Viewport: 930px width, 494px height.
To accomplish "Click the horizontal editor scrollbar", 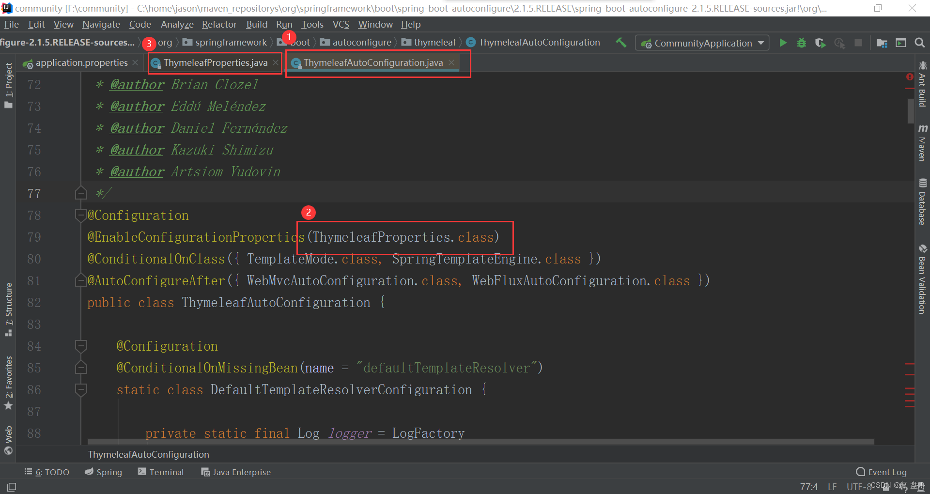I will coord(481,442).
